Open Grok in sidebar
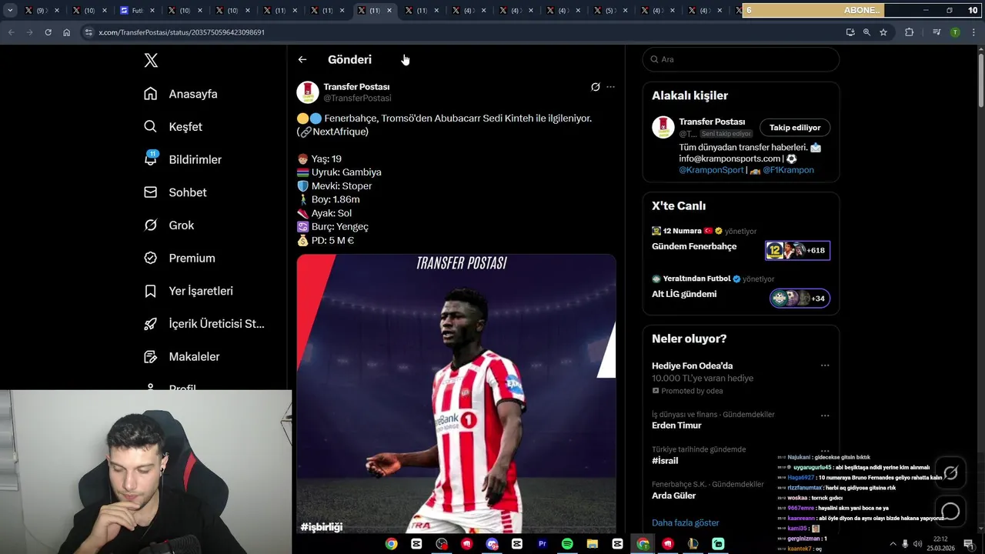The height and width of the screenshot is (554, 985). point(169,225)
